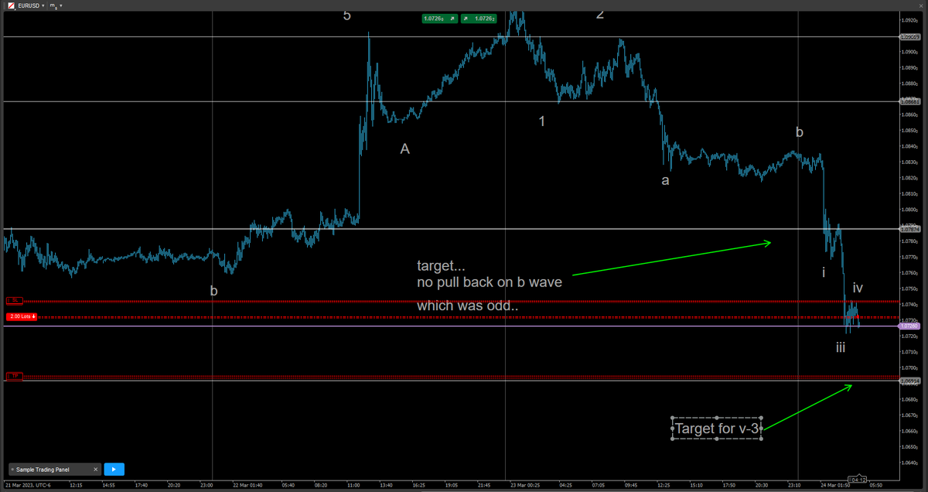
Task: Select the wave label 'i'
Action: tap(824, 272)
